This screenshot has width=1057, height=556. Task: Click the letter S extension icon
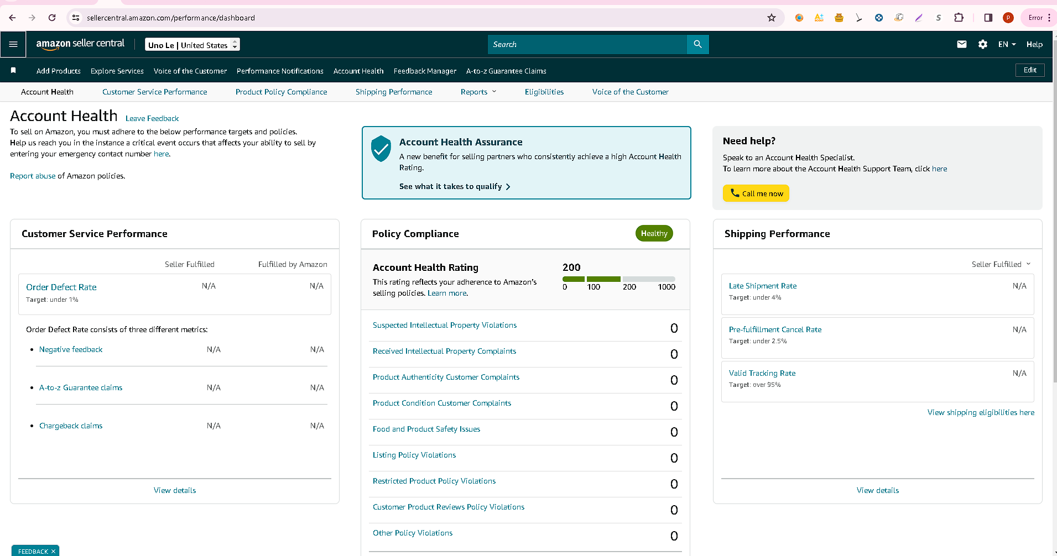[x=939, y=18]
